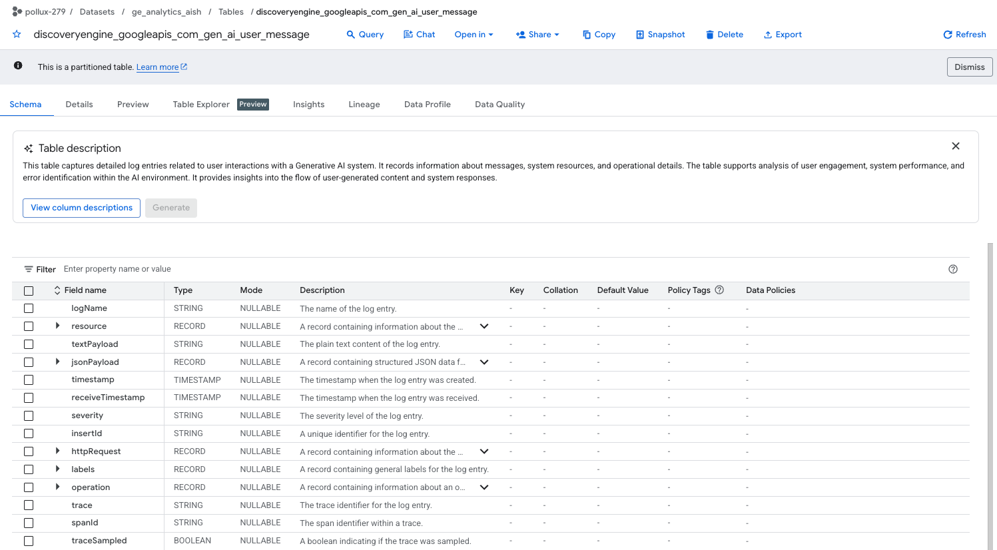Check the timestamp field checkbox
997x550 pixels.
(29, 380)
